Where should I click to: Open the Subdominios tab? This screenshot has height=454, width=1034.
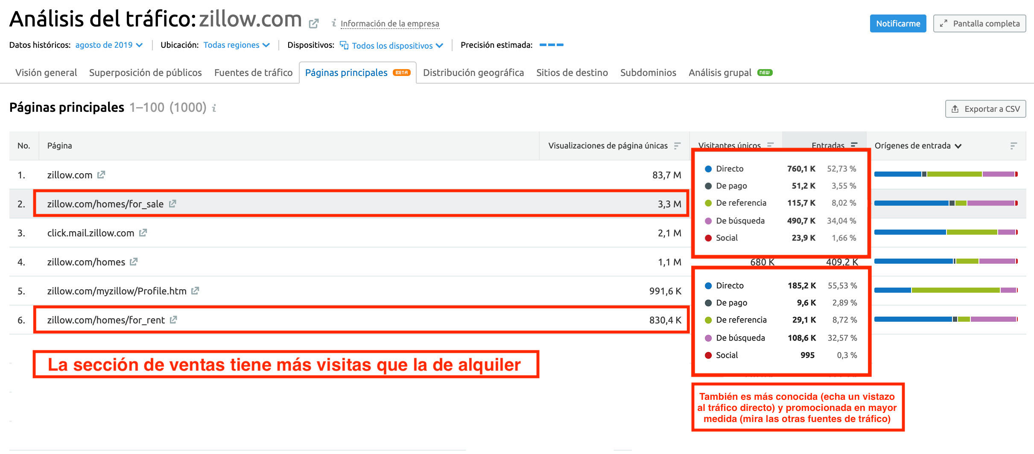(x=648, y=73)
